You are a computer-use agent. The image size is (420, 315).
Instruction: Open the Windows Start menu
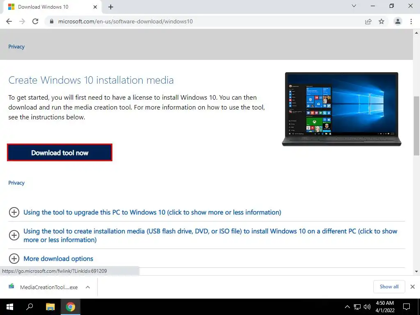[x=10, y=307]
